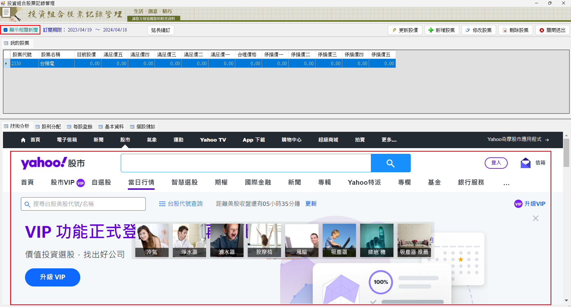Open 股市VIP navigation item
Screen dimensions: 571x307
68,182
